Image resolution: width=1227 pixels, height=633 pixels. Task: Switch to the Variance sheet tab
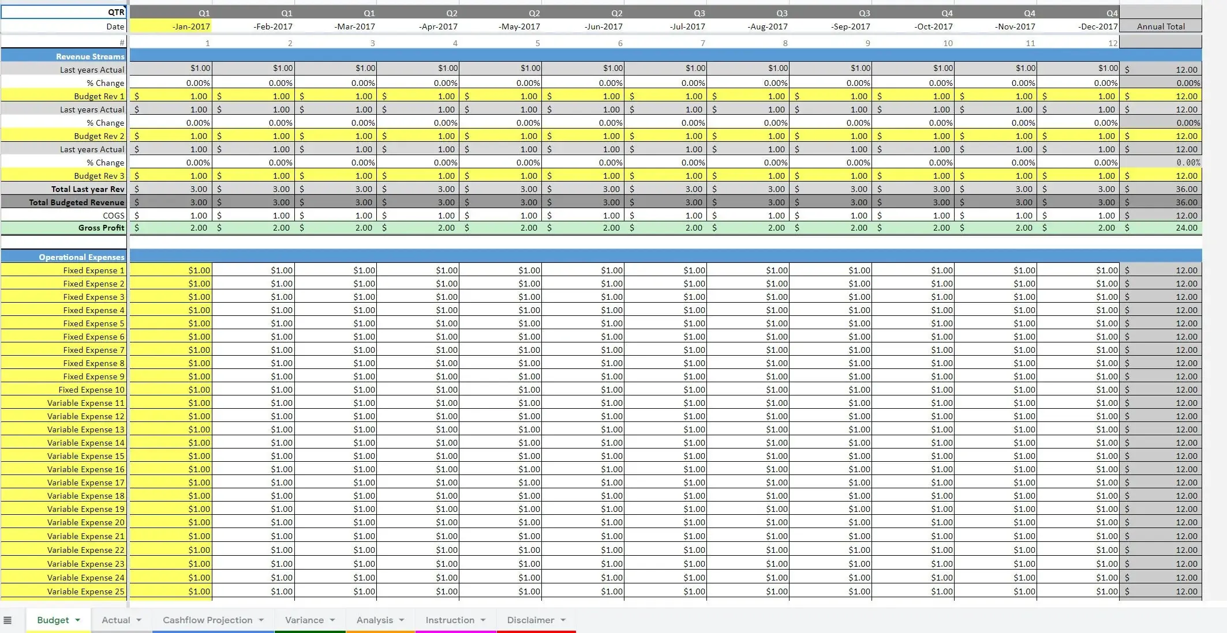[304, 619]
